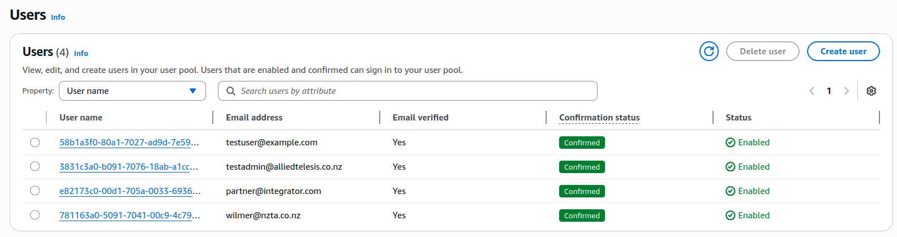The height and width of the screenshot is (237, 897).
Task: Go to next page chevron
Action: (x=846, y=91)
